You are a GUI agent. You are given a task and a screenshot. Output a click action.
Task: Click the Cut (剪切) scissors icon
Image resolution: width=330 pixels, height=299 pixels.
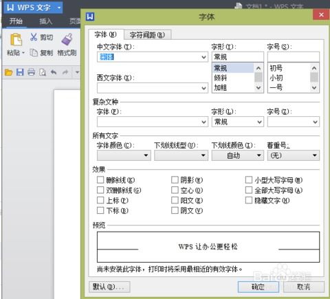pos(34,37)
